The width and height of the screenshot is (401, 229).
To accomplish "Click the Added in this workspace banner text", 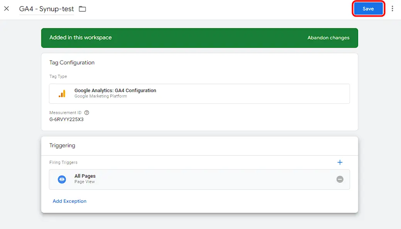I will tap(81, 37).
